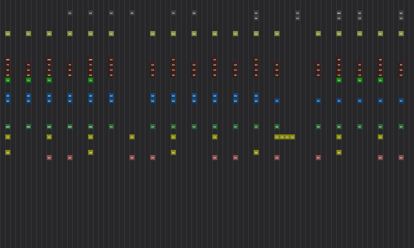Viewport: 414px width, 248px height.
Task: Select the D5 note in the first brown chord stack
Action: pos(7,75)
